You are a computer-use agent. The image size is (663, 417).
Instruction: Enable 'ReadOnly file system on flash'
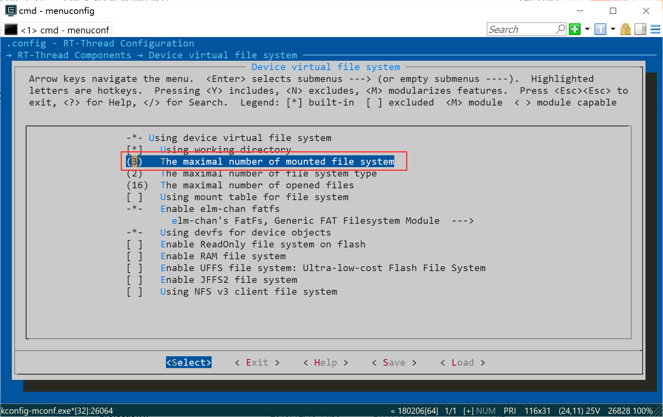click(x=246, y=244)
